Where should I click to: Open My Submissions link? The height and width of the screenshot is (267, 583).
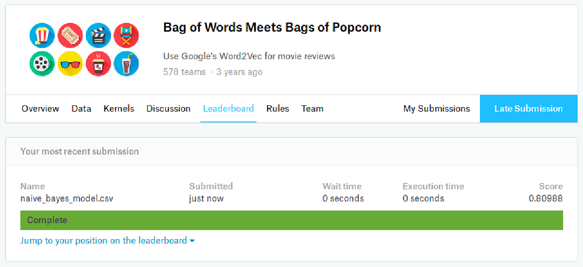437,109
